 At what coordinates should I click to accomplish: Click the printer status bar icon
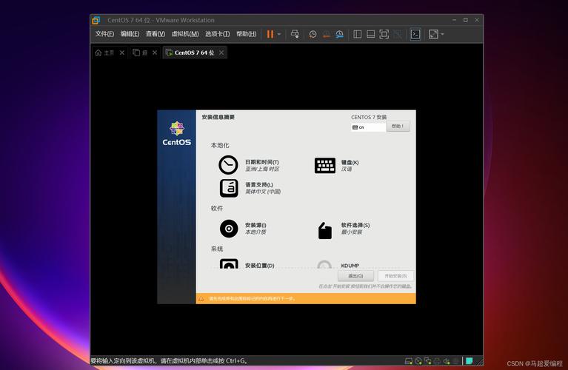pyautogui.click(x=437, y=361)
